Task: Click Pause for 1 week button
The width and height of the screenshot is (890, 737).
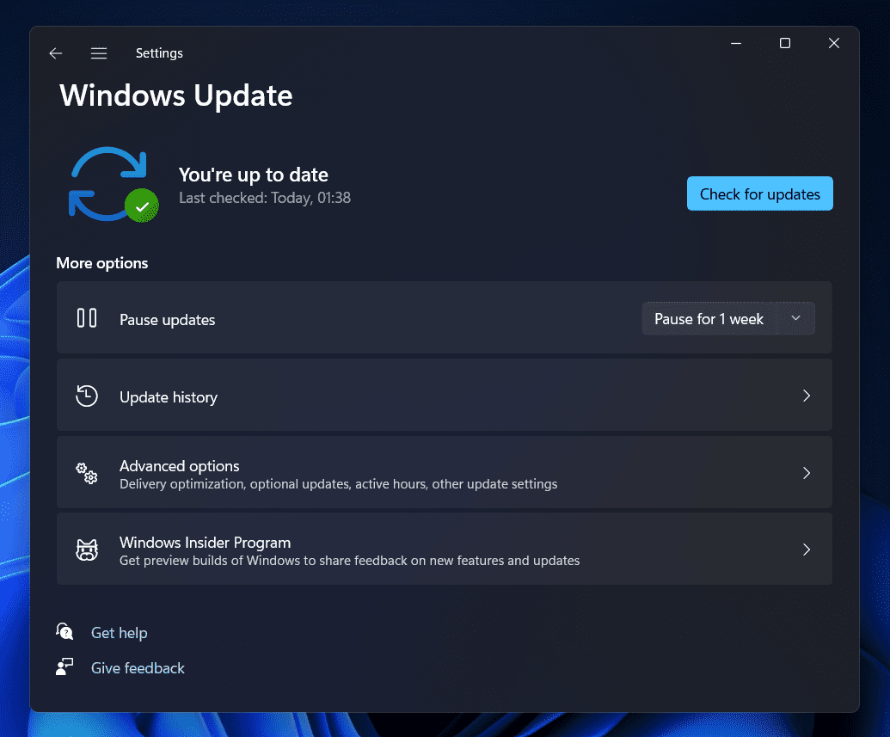Action: pos(709,319)
